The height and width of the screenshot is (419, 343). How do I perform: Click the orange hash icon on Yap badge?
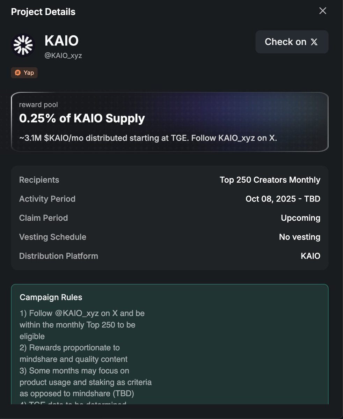click(18, 73)
